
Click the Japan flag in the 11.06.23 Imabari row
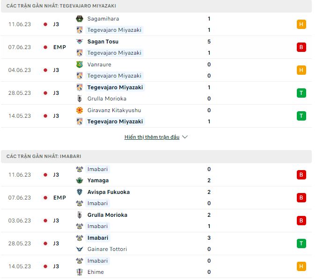tap(45, 175)
